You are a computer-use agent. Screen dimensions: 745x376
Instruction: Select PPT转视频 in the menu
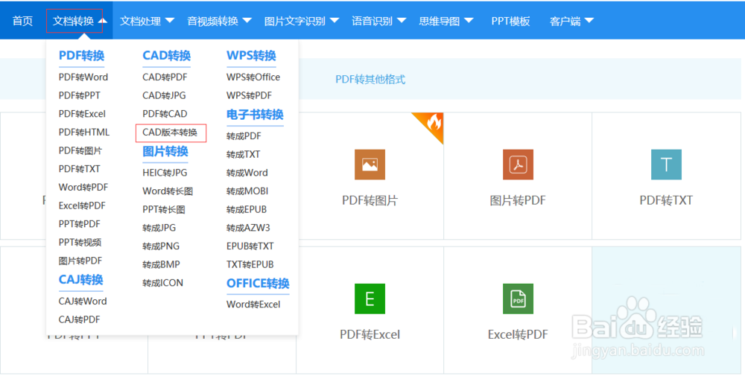pyautogui.click(x=80, y=242)
